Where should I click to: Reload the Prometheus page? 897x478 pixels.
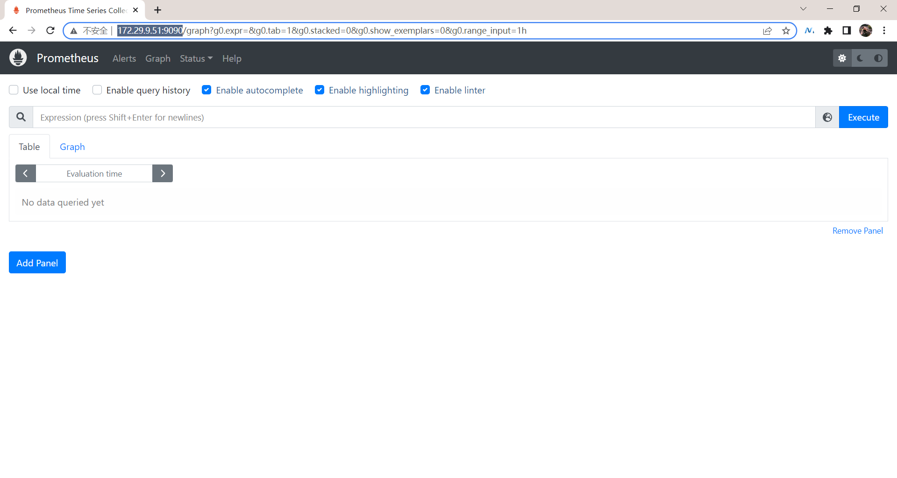coord(50,30)
